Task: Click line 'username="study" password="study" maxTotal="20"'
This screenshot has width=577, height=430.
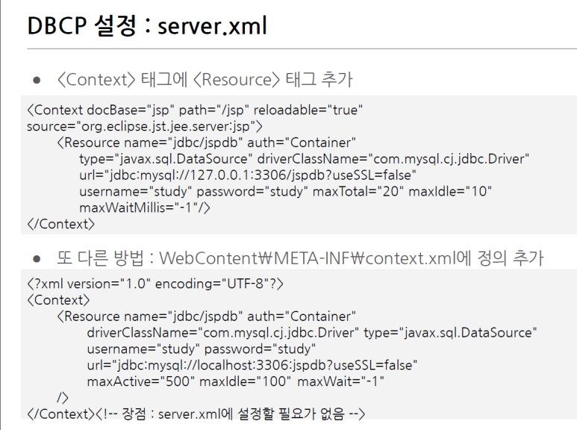Action: pyautogui.click(x=286, y=191)
